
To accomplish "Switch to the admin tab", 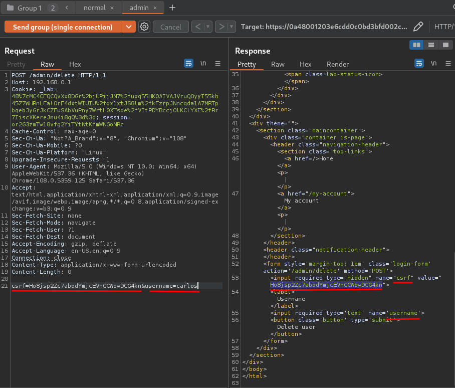I will [139, 8].
